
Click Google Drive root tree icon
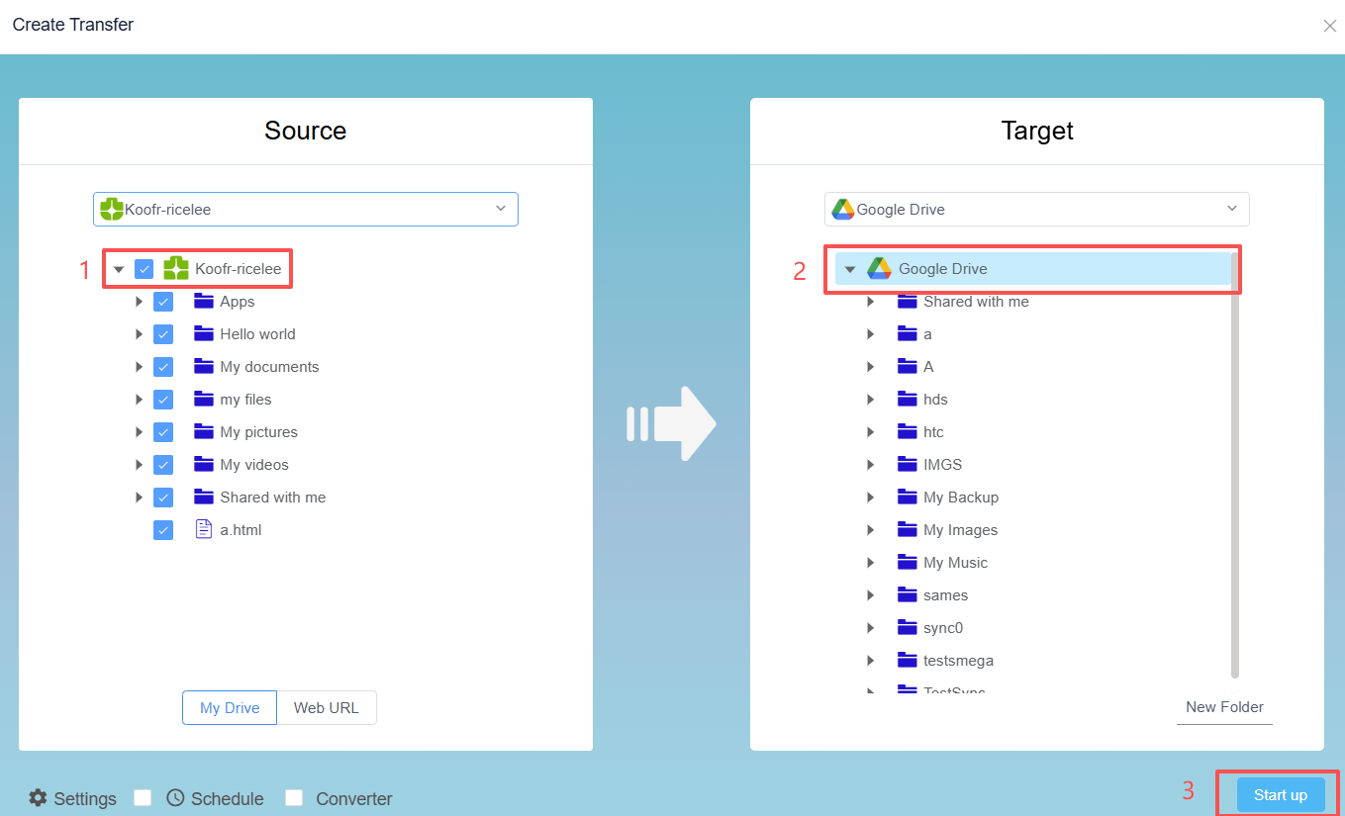click(x=880, y=268)
